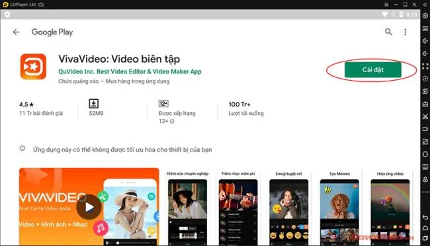Open LDPlayer settings gear in sidebar
Image resolution: width=430 pixels, height=246 pixels.
pyautogui.click(x=425, y=16)
